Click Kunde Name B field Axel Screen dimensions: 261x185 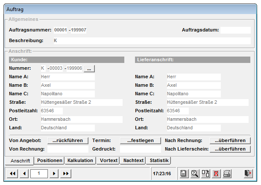(x=68, y=85)
